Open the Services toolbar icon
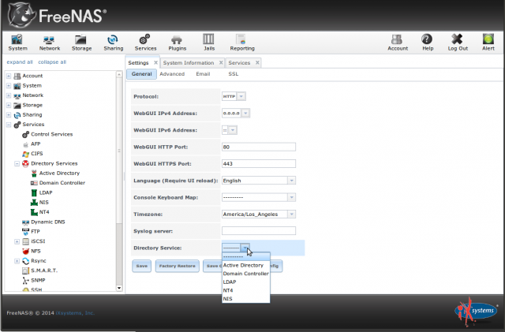 [x=145, y=43]
